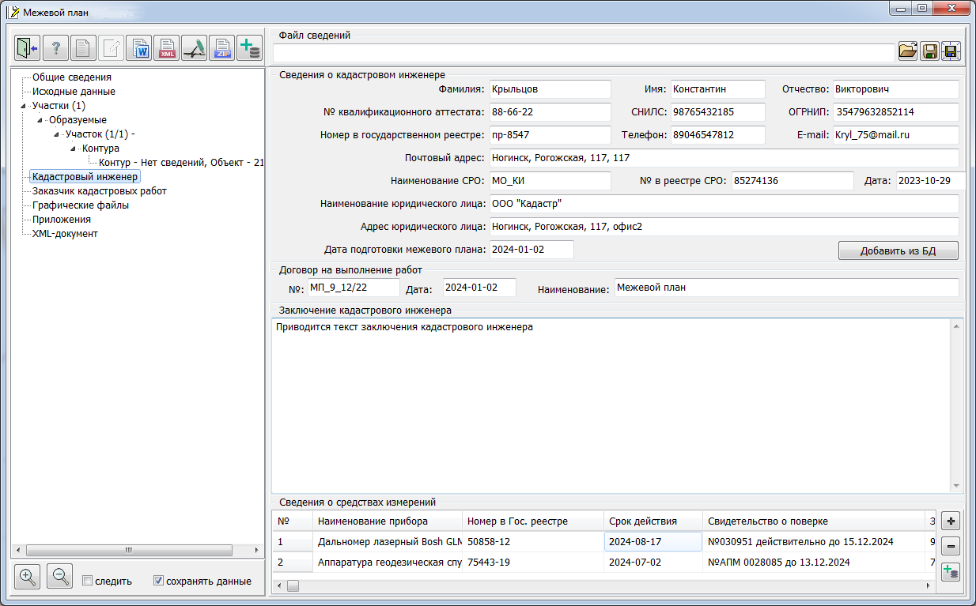Uncheck the 'сохранять данные' checkbox
Viewport: 976px width, 606px height.
coord(159,581)
